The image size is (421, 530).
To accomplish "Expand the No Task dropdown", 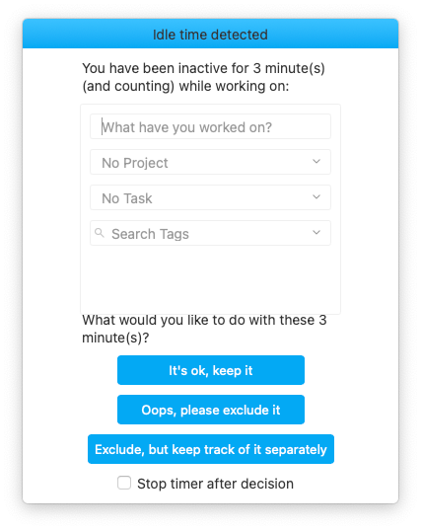I will point(210,197).
